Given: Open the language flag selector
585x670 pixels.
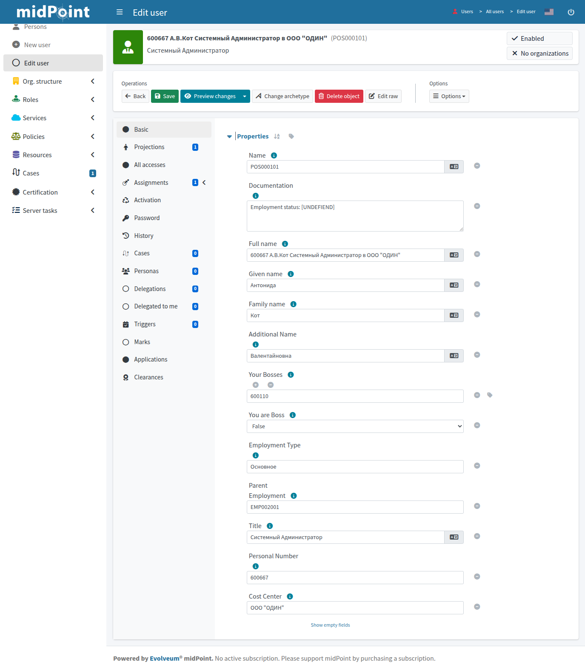Looking at the screenshot, I should (x=549, y=12).
